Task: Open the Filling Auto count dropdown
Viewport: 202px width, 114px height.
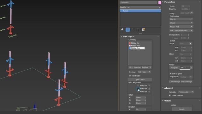Action: tap(187, 13)
